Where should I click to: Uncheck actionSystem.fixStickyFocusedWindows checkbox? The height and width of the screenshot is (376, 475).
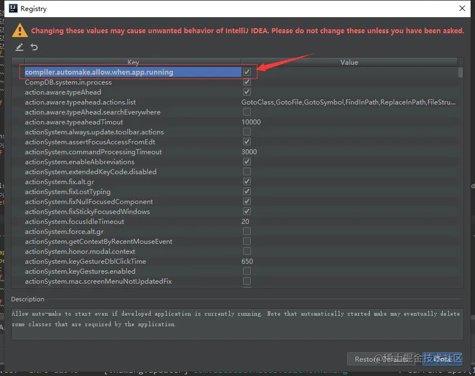(x=247, y=211)
